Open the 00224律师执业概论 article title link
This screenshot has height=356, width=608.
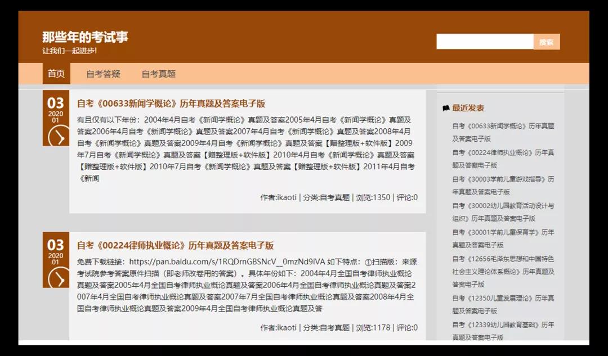[175, 246]
